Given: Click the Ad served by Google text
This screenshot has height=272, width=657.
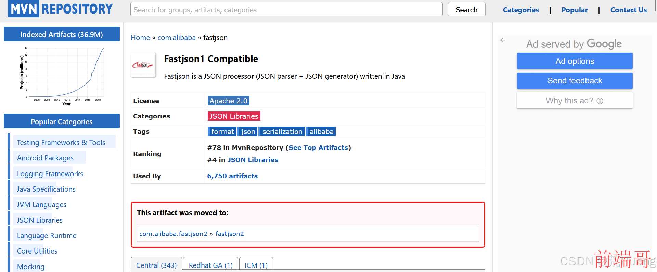Looking at the screenshot, I should (574, 44).
